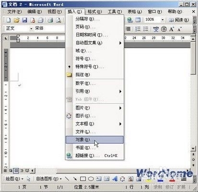This screenshot has width=198, height=192.
Task: Choose 特殊符号(Y)... menu entry
Action: pyautogui.click(x=94, y=67)
